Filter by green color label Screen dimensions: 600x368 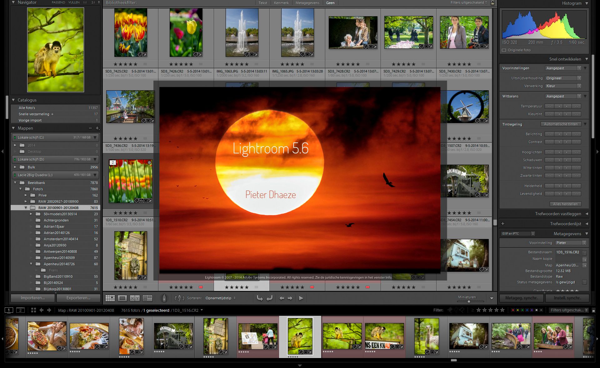(x=522, y=310)
